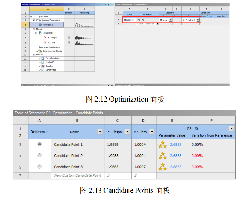Open the Name column filter dropdown
This screenshot has height=197, width=252.
click(100, 132)
